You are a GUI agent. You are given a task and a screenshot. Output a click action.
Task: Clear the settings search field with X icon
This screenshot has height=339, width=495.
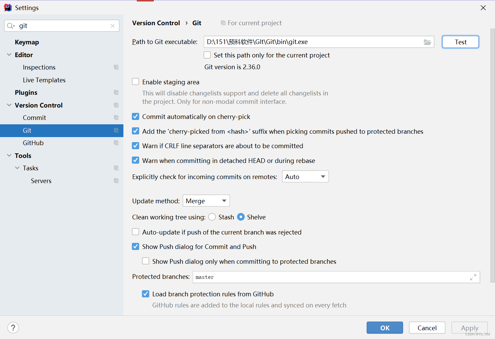tap(113, 26)
